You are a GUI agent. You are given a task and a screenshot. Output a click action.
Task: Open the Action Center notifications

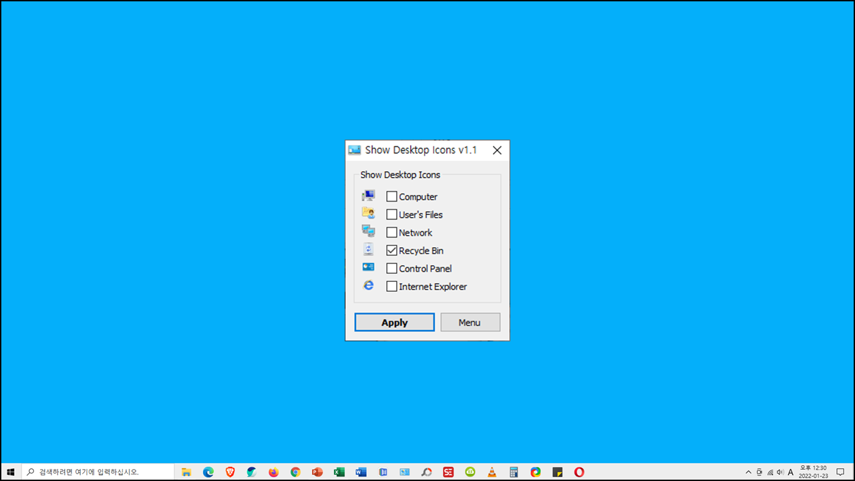840,472
